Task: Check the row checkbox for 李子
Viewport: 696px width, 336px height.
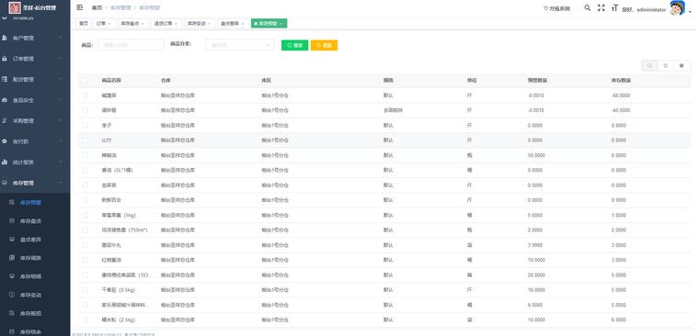Action: coord(86,126)
